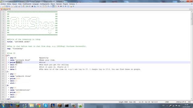Open the Minecraft grass block taskbar icon
The width and height of the screenshot is (193, 108).
pos(17,106)
